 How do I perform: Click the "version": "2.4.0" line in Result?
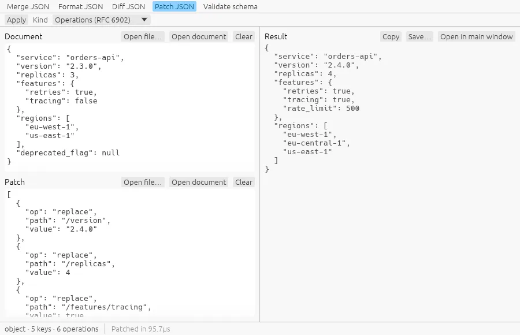[317, 65]
